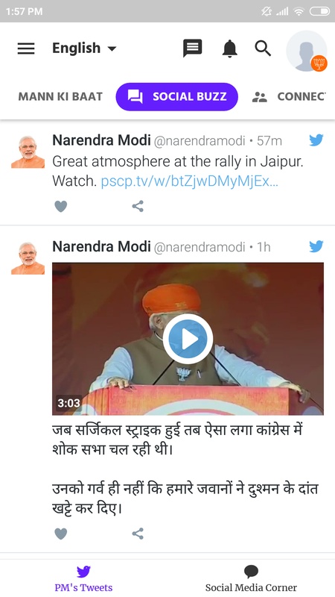Switch to the CONNECT tab

[x=290, y=97]
